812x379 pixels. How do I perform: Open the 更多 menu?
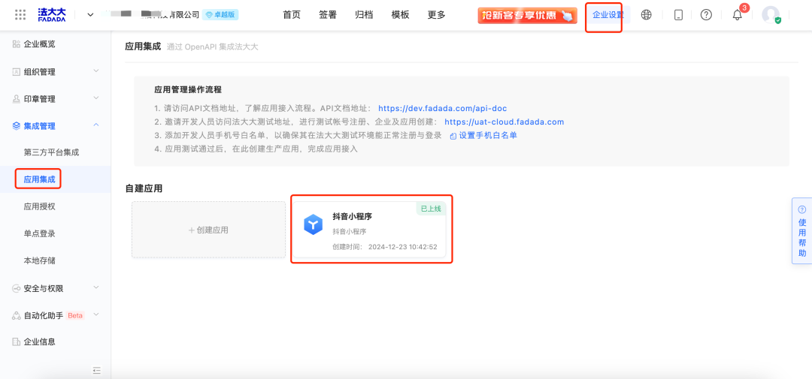437,15
